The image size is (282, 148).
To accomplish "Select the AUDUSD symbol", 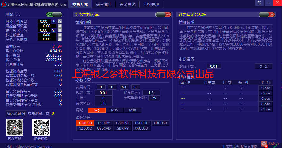I will 160,123.
